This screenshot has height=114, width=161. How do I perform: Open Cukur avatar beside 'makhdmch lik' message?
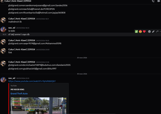(3, 20)
